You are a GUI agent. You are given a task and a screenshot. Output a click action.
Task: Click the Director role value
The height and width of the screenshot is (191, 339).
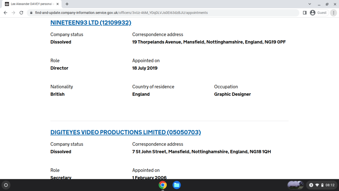(59, 68)
